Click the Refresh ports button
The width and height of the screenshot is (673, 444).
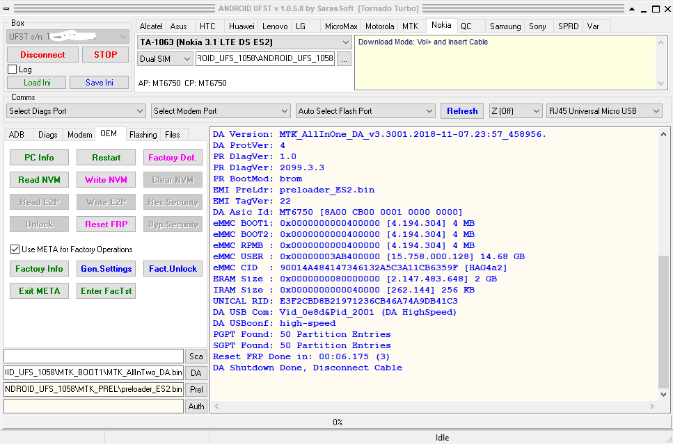pos(462,111)
